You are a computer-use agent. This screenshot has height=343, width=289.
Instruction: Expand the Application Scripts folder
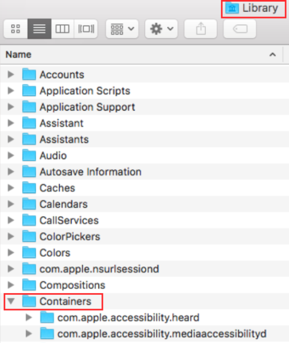(11, 91)
